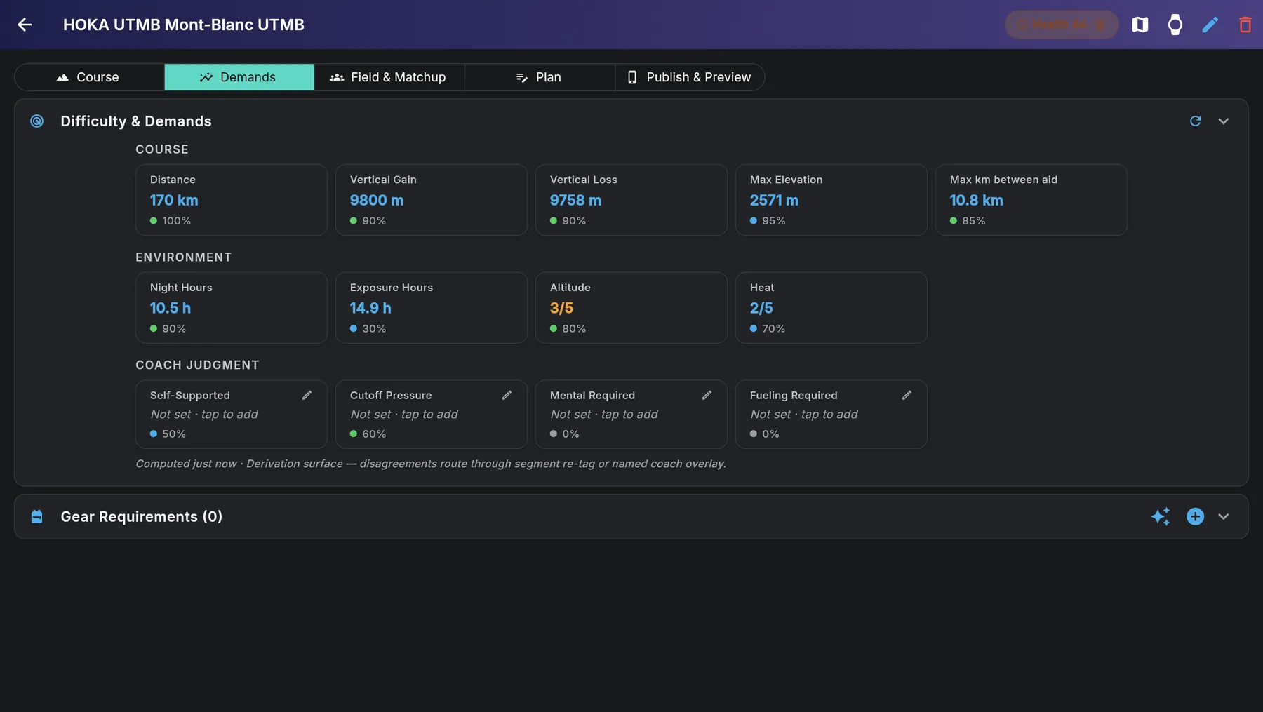Select the 170 km Distance value

[x=174, y=201]
